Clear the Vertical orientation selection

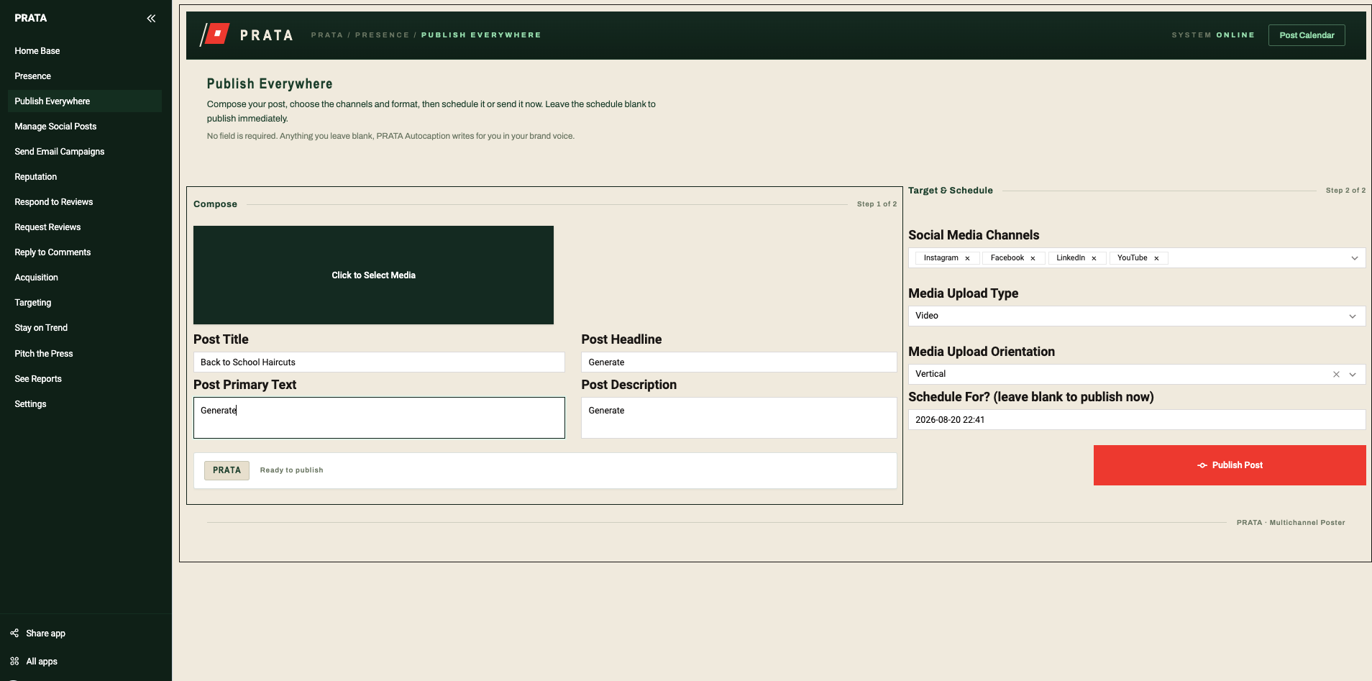point(1336,375)
